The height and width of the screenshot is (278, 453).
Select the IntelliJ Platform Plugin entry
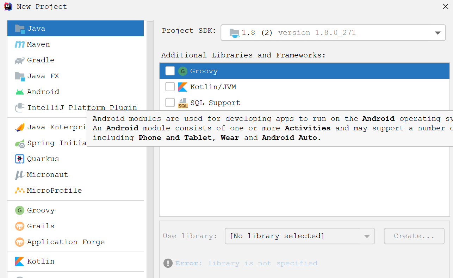(x=75, y=108)
